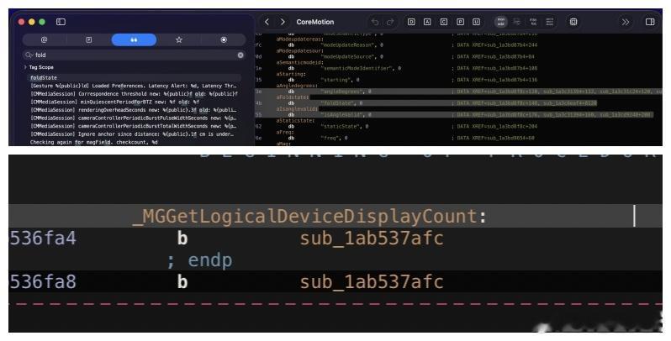
Task: Show more toolbar items via double chevron
Action: pos(626,22)
